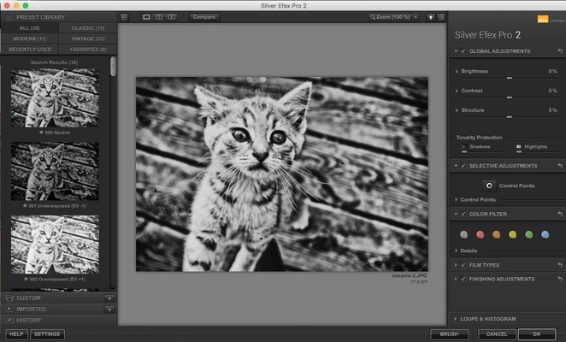Hide the right adjustments panel icon
Image resolution: width=566 pixels, height=342 pixels.
[x=441, y=16]
